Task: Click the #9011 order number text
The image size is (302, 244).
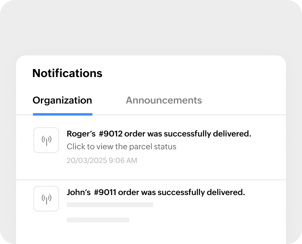Action: (105, 193)
